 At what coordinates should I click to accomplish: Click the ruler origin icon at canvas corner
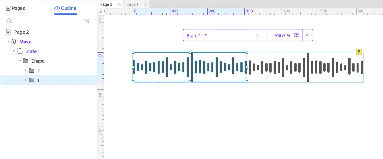[x=101, y=11]
